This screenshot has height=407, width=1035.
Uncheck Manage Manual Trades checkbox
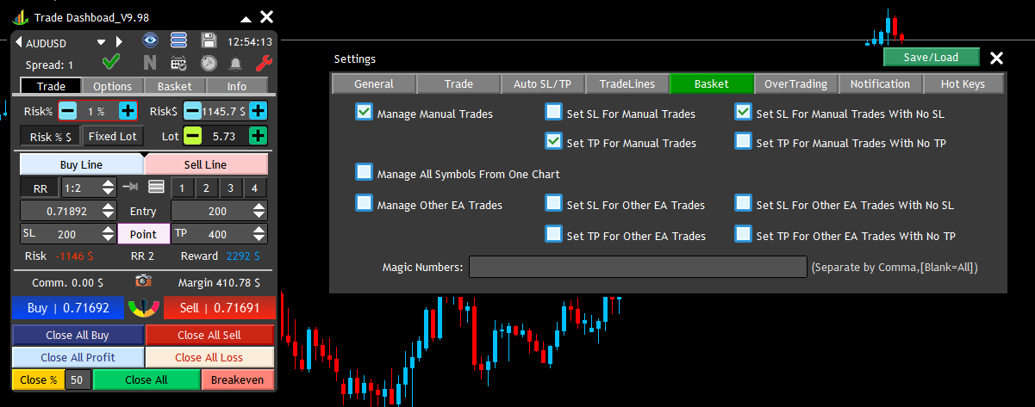pyautogui.click(x=364, y=113)
